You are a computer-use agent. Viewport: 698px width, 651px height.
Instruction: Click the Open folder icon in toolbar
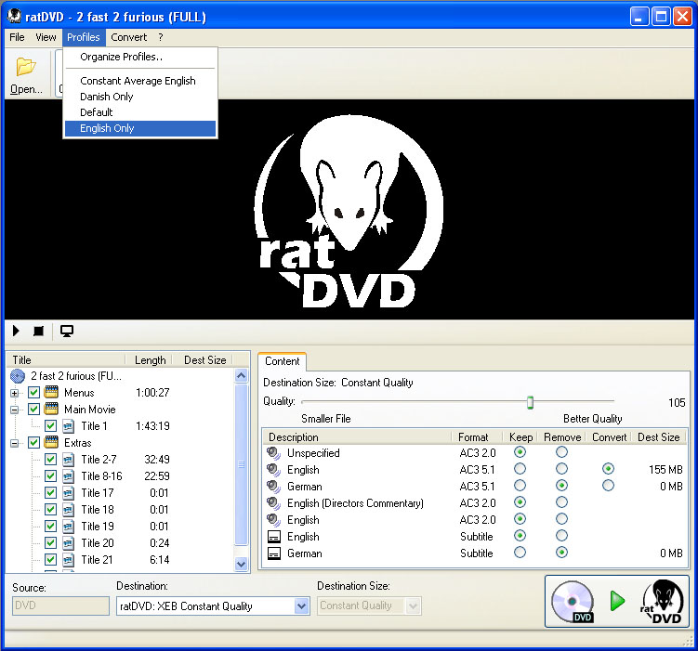25,68
